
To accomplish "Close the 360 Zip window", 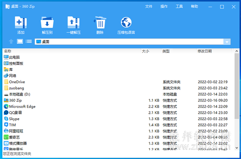I will point(234,7).
